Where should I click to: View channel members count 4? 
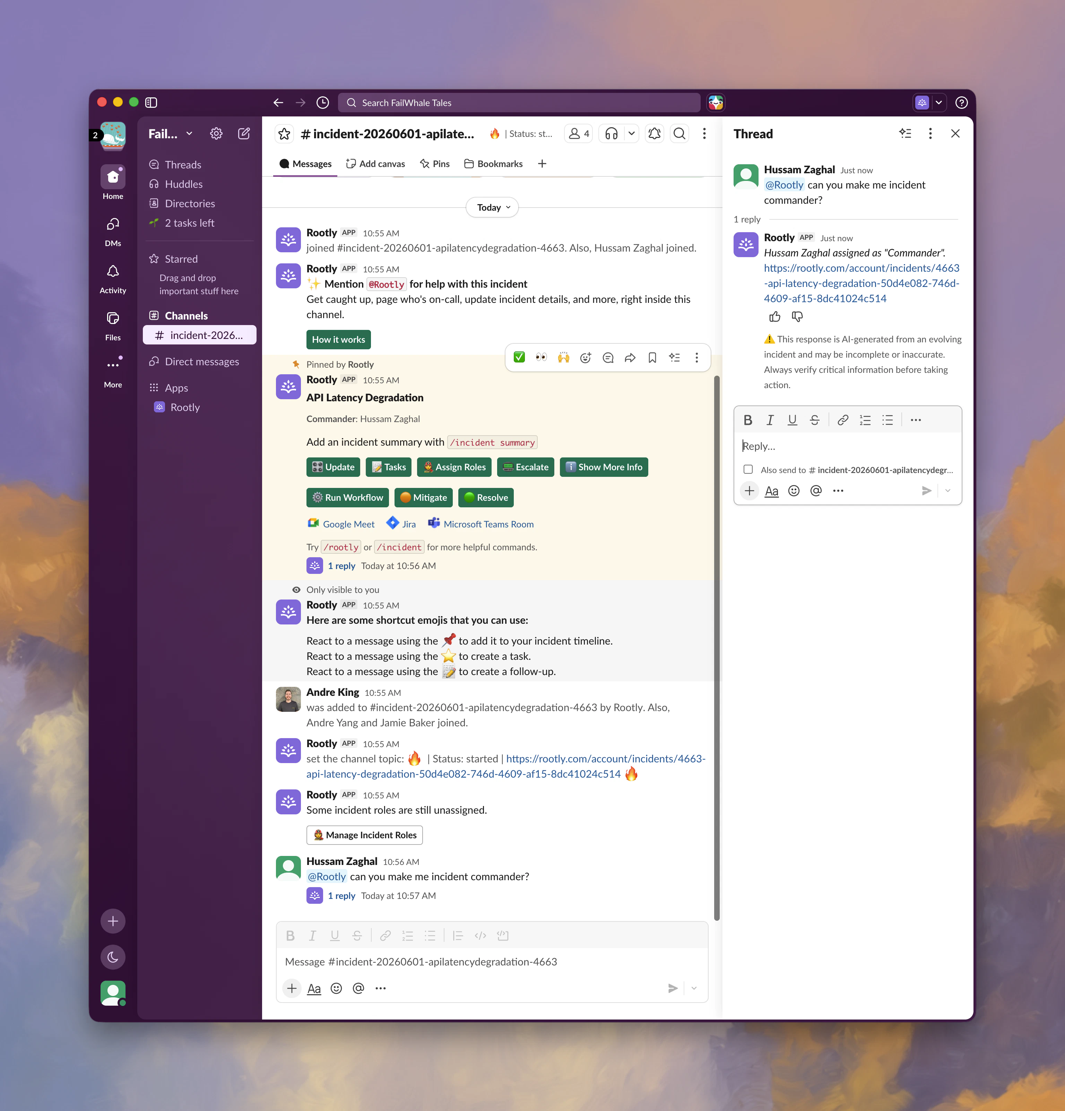pyautogui.click(x=578, y=134)
